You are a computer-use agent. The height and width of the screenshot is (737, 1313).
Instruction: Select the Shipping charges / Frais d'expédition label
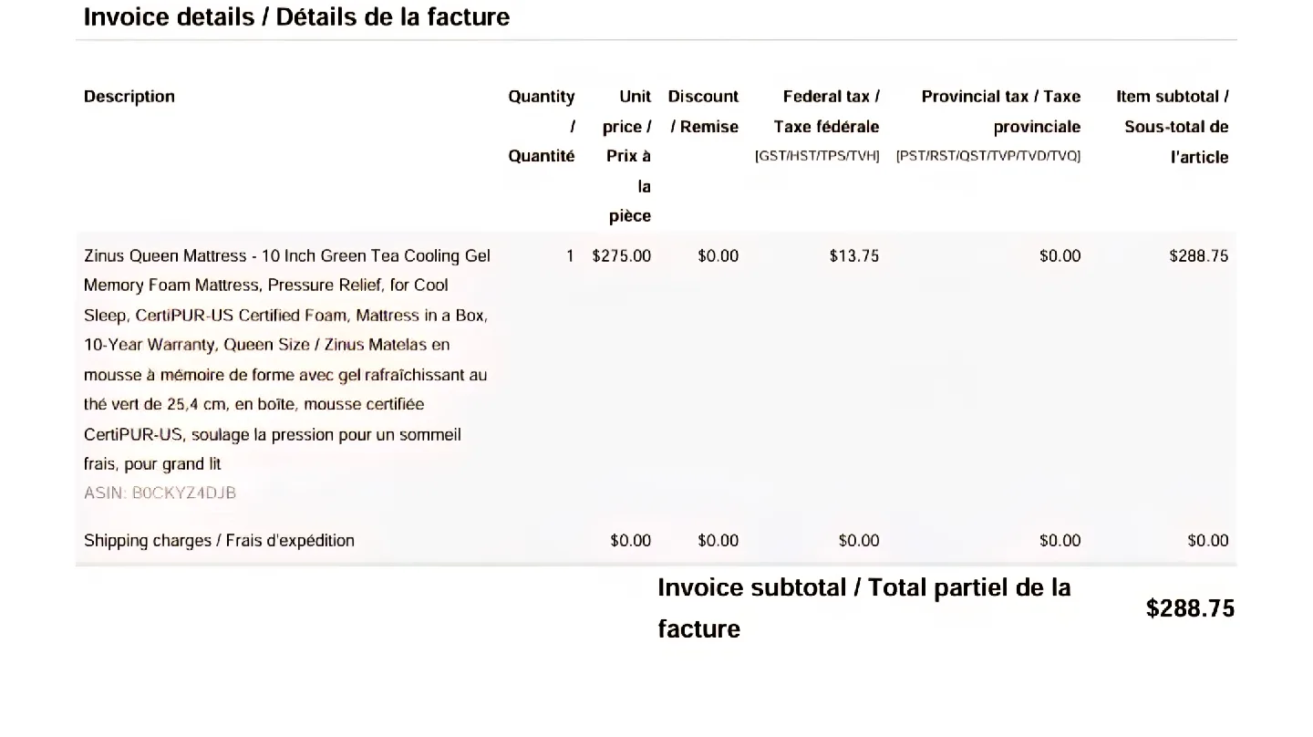219,541
